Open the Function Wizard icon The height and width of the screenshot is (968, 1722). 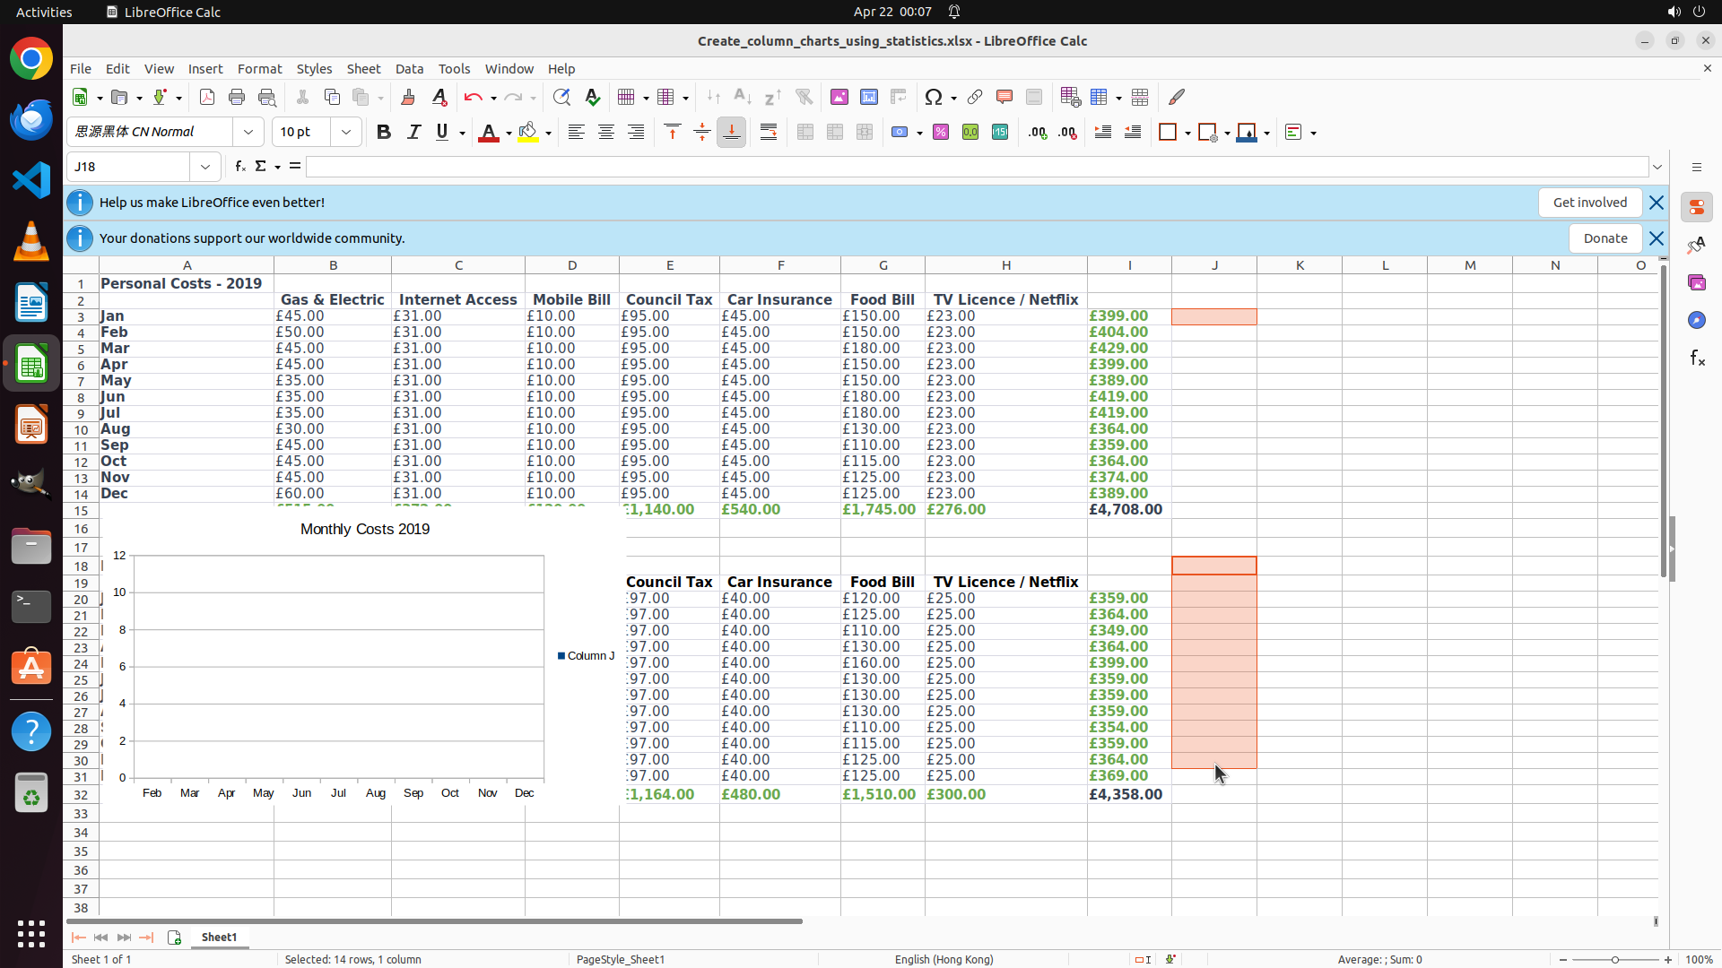(x=239, y=167)
